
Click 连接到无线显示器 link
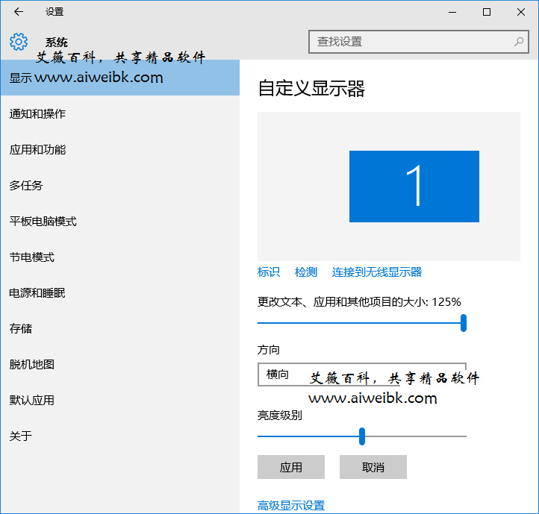click(377, 272)
